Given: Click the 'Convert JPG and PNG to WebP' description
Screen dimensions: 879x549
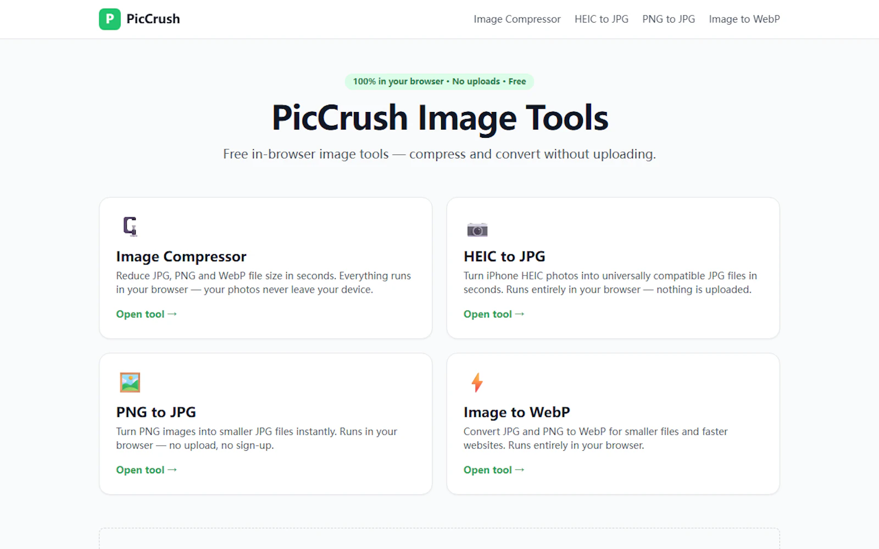Looking at the screenshot, I should [x=596, y=439].
